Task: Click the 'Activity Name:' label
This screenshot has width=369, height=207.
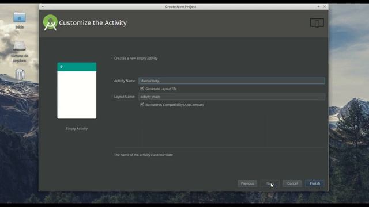Action: (125, 80)
